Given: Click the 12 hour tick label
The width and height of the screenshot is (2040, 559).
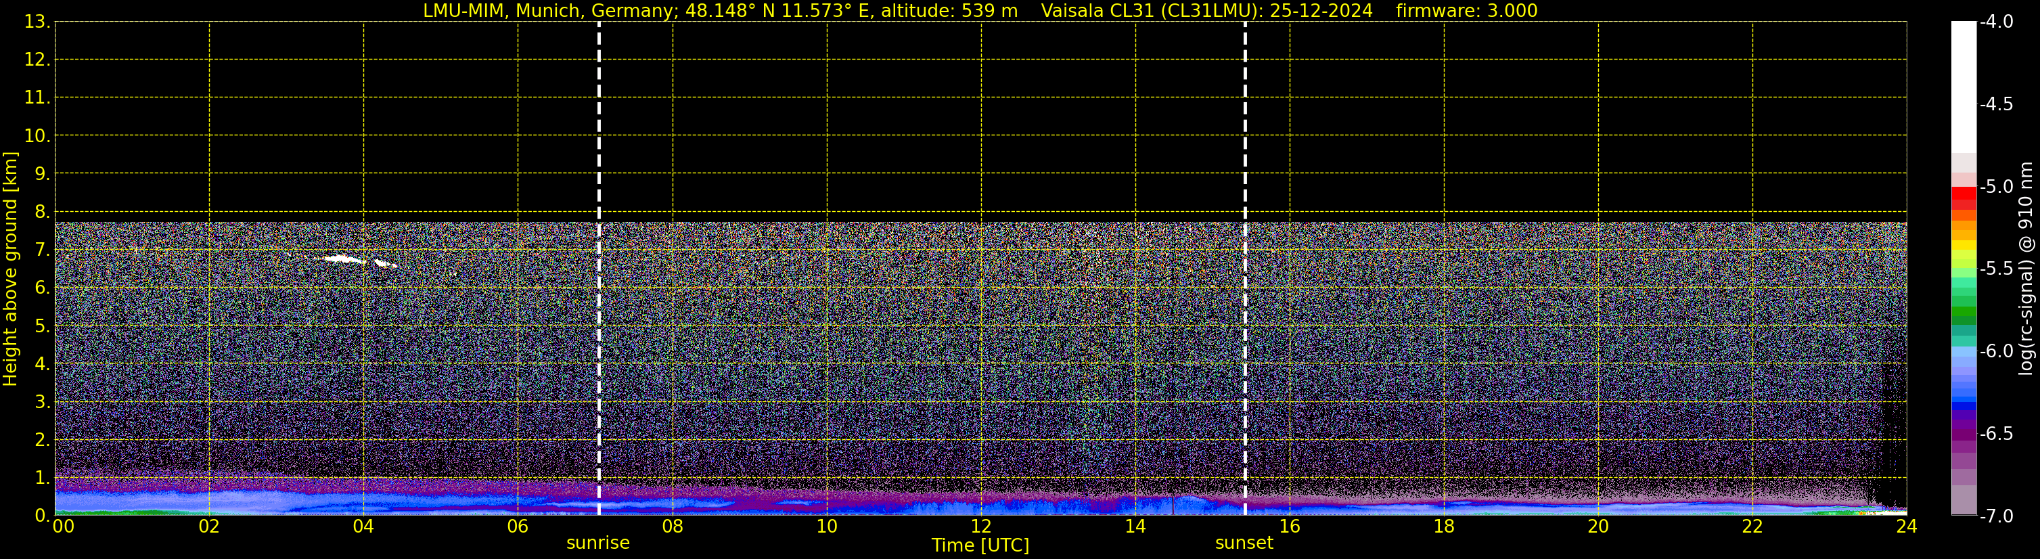Looking at the screenshot, I should [x=981, y=527].
